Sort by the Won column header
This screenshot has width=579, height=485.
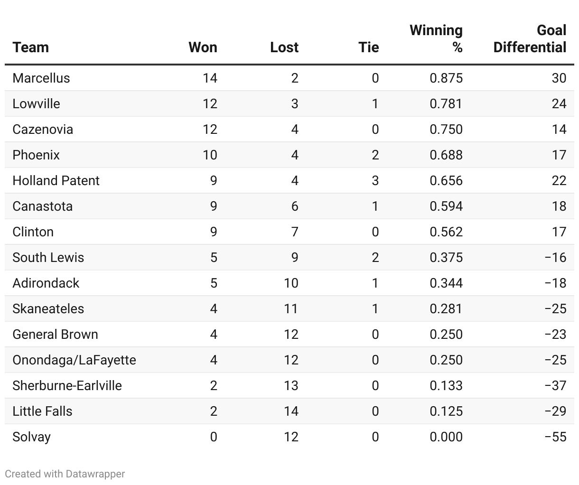pyautogui.click(x=203, y=47)
